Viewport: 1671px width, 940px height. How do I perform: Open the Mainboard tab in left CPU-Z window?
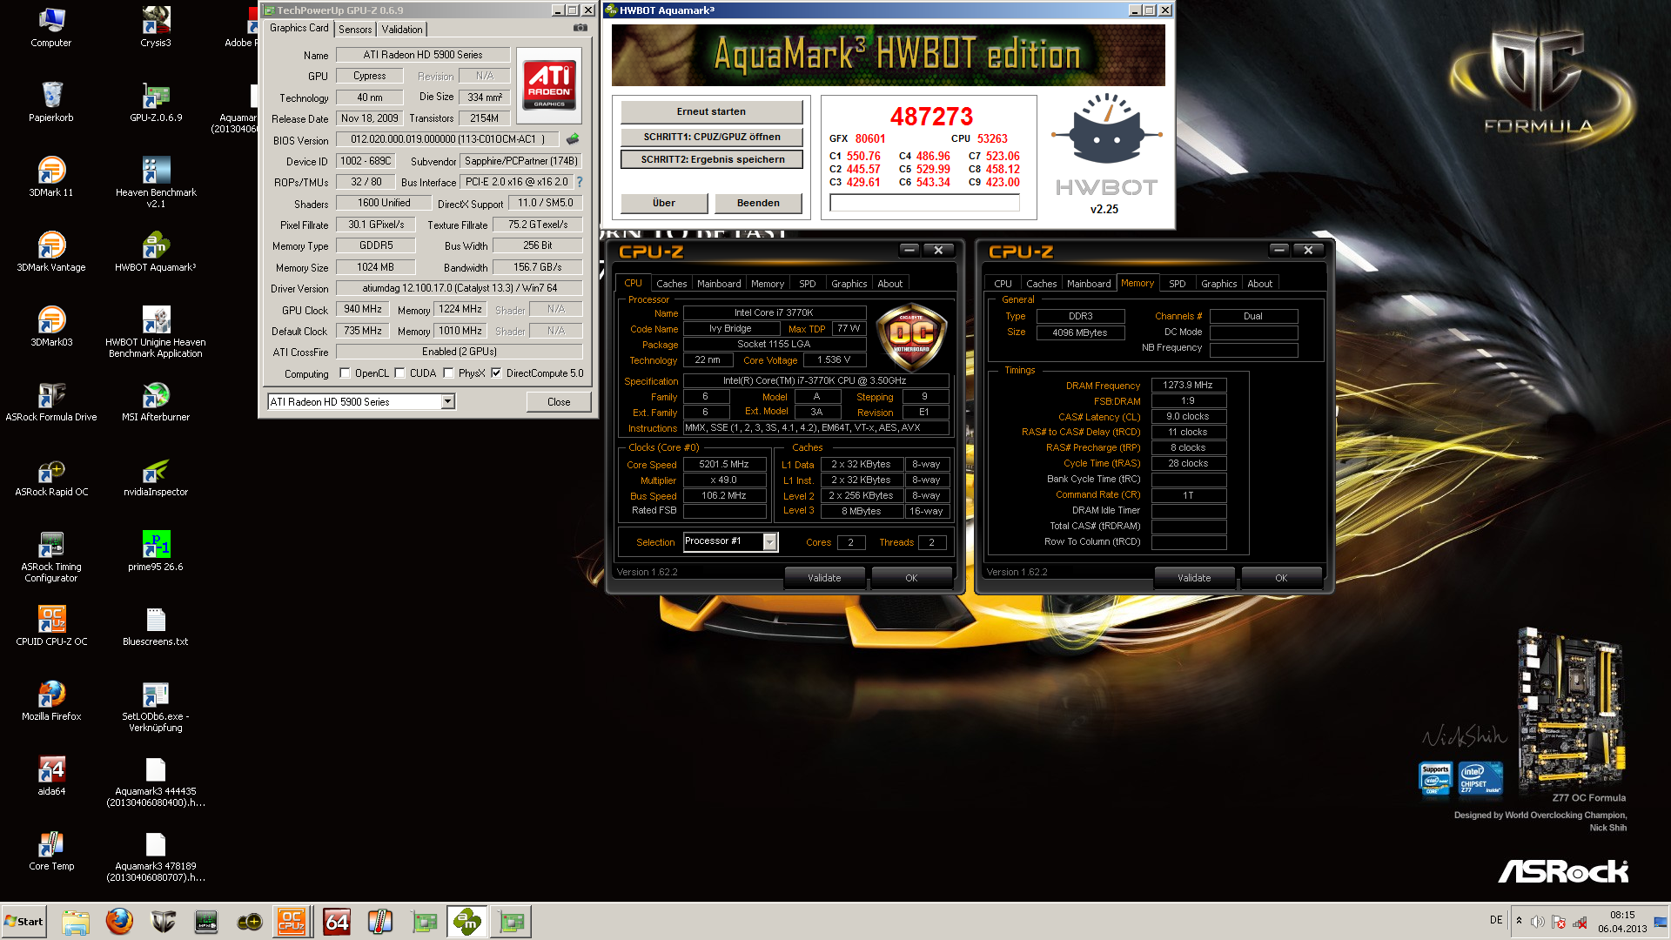click(x=719, y=284)
